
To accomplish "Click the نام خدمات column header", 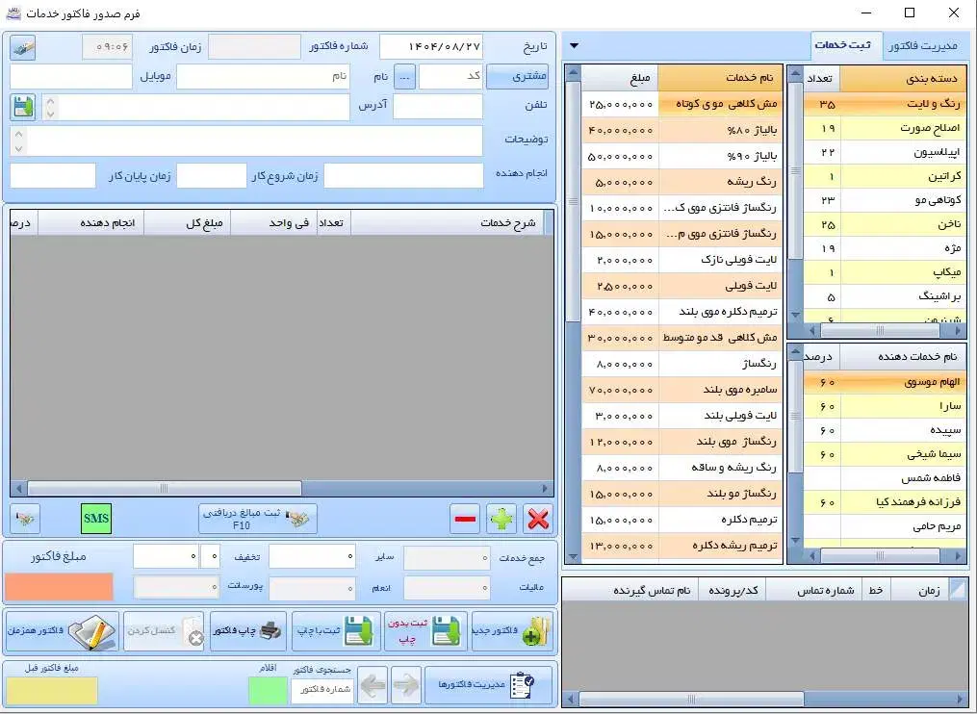I will [x=720, y=78].
